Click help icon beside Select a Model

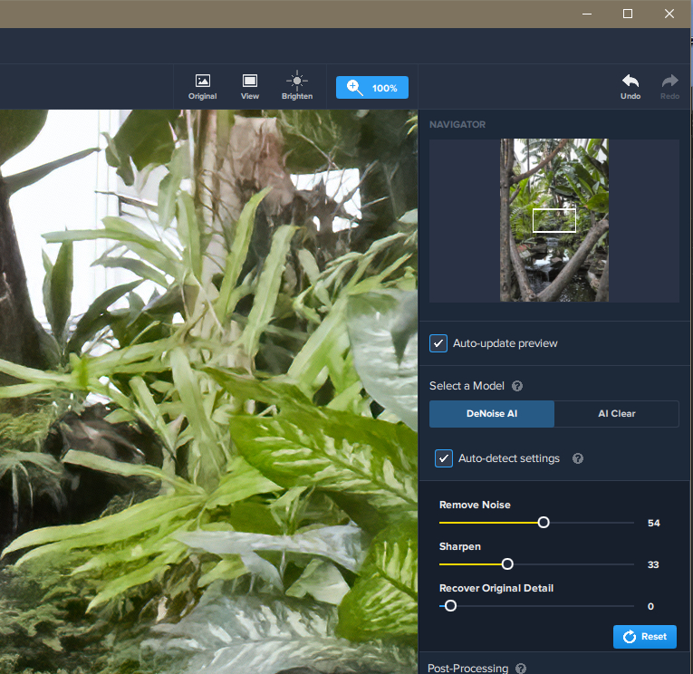[x=517, y=386]
